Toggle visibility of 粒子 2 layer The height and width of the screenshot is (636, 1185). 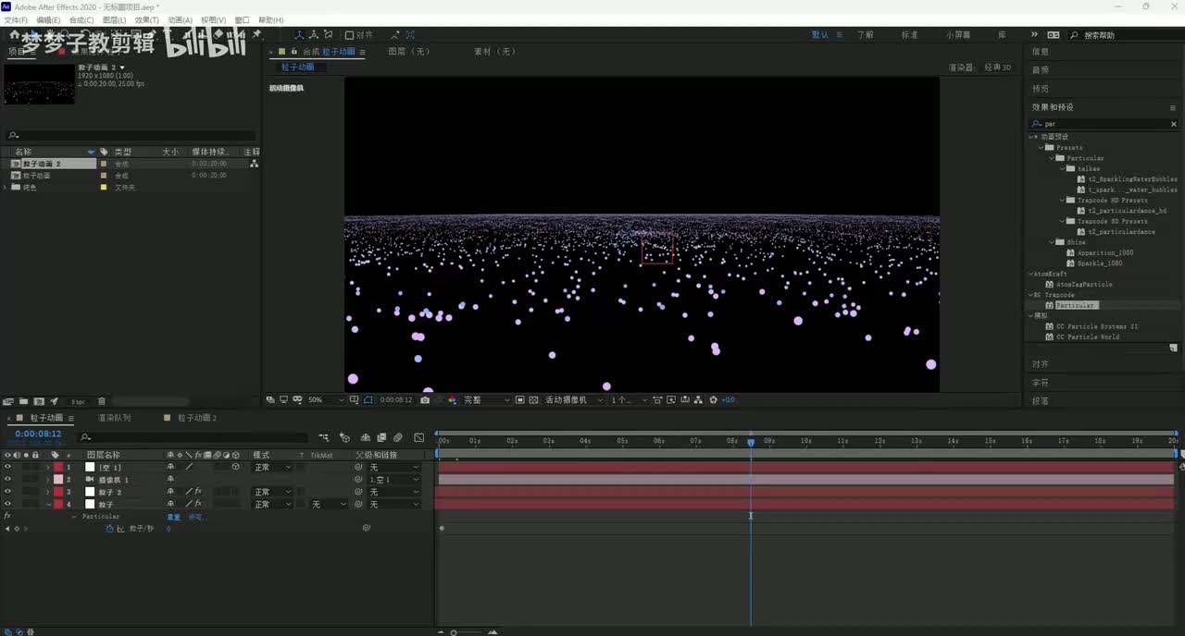click(7, 492)
